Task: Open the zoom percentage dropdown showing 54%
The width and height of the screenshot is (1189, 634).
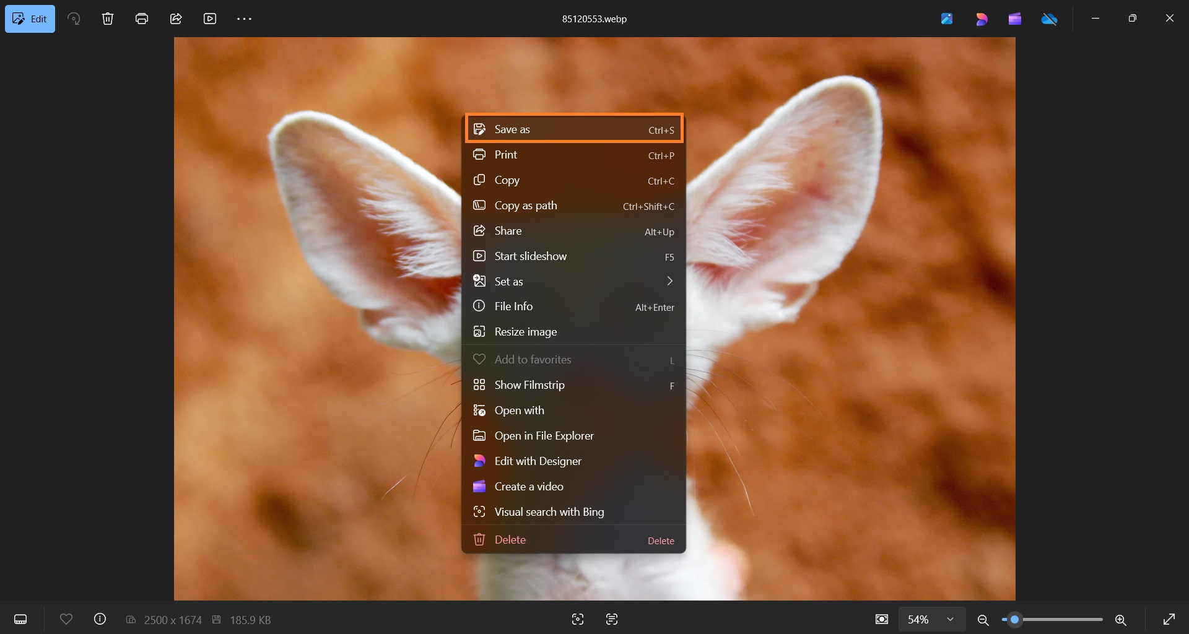Action: point(931,619)
